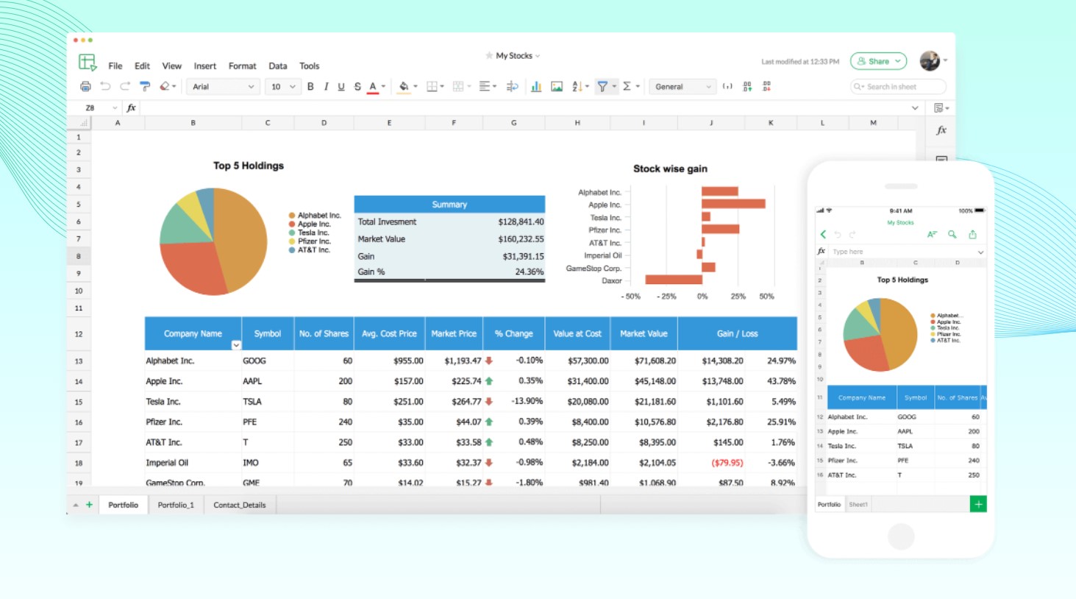Open the fill color picker
The height and width of the screenshot is (599, 1076).
click(405, 87)
